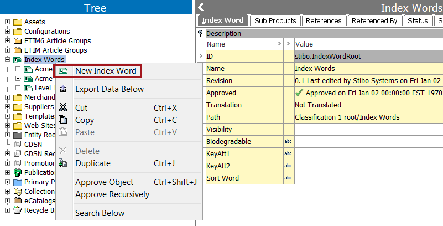
Task: Choose New Index Word from context menu
Action: coord(106,71)
